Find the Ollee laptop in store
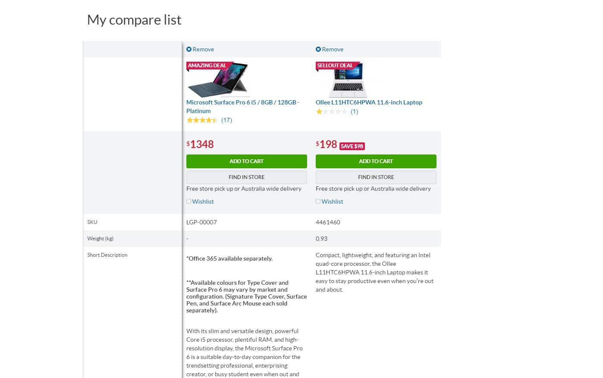The image size is (603, 378). tap(376, 177)
